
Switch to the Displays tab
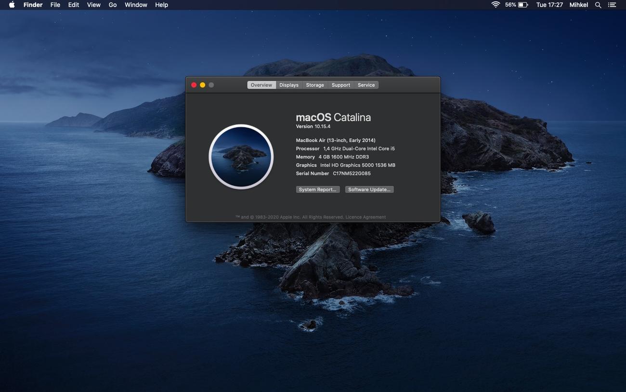point(289,85)
